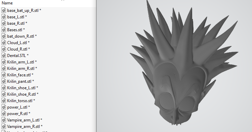Select the Krilin_shoe_L.stl file icon
Screen dimensions: 252x132
[4, 88]
